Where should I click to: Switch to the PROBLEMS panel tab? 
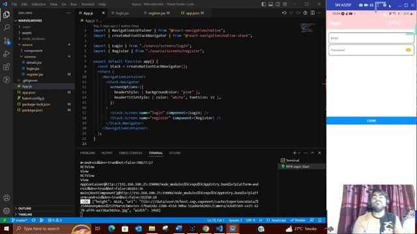pyautogui.click(x=87, y=153)
